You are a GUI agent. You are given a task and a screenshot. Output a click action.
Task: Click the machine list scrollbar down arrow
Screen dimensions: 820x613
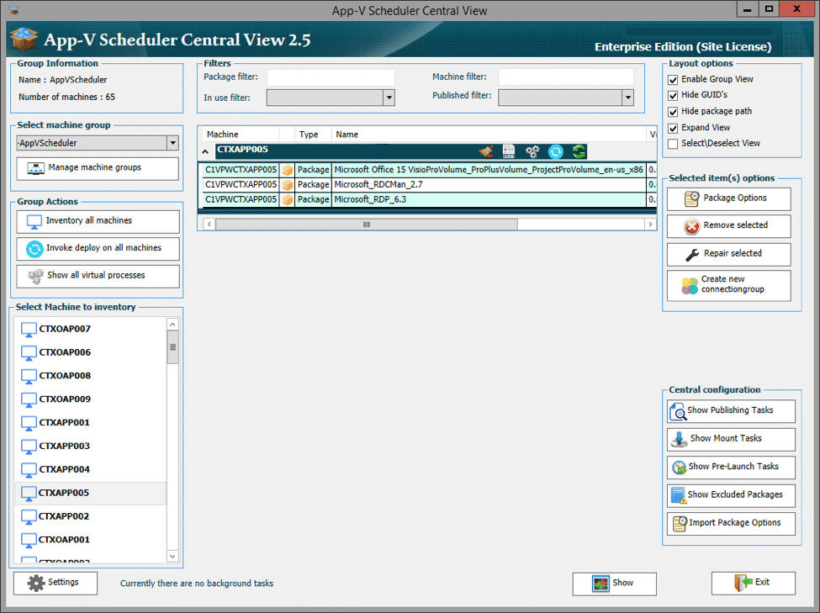(172, 556)
